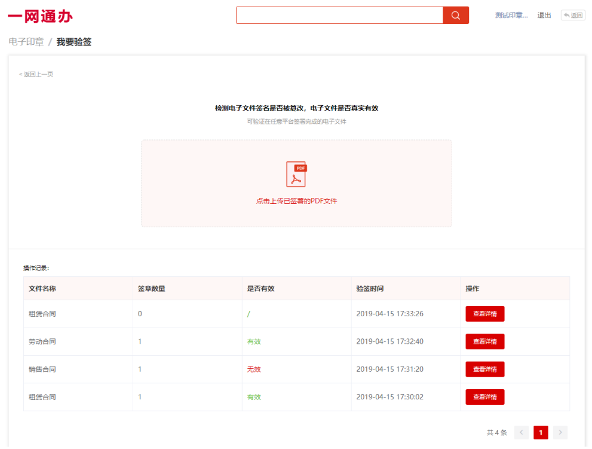The width and height of the screenshot is (592, 449).
Task: View details for 销售合同 record
Action: pos(484,369)
